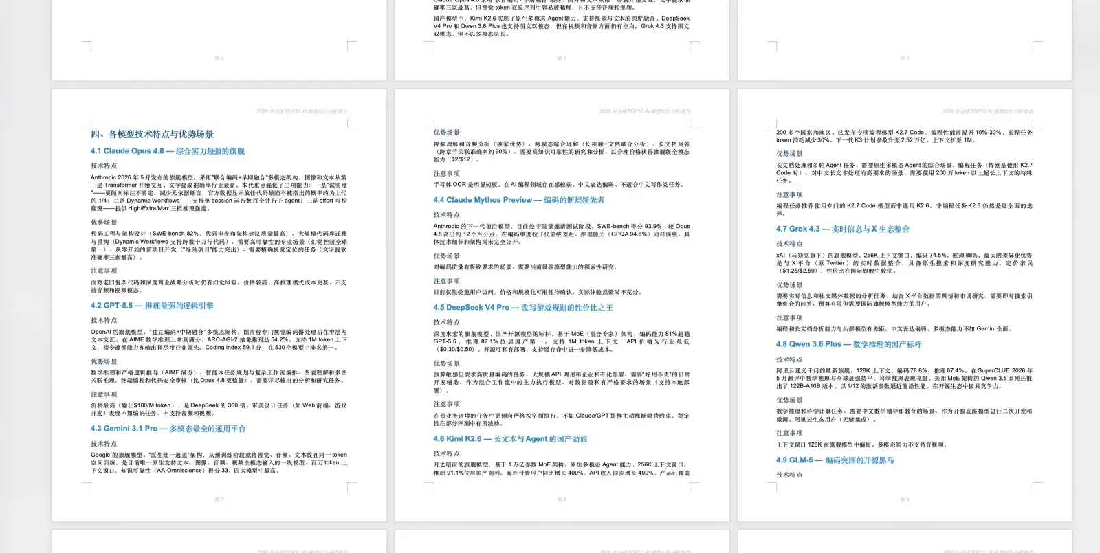Viewport: 1100px width, 553px height.
Task: Click "技术特点" under the Kimi K2.6 heading
Action: [x=447, y=453]
